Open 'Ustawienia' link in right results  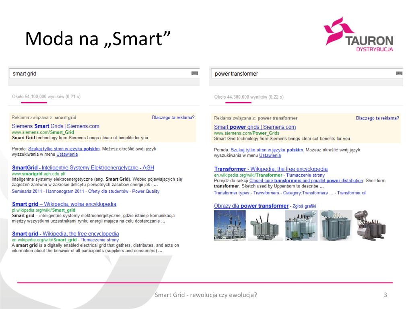click(270, 155)
